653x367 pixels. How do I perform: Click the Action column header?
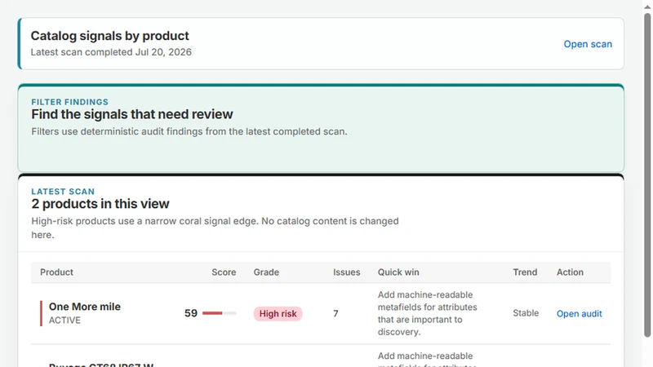coord(570,272)
